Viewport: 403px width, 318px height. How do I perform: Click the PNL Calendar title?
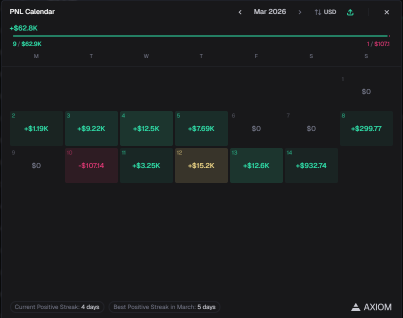point(32,12)
